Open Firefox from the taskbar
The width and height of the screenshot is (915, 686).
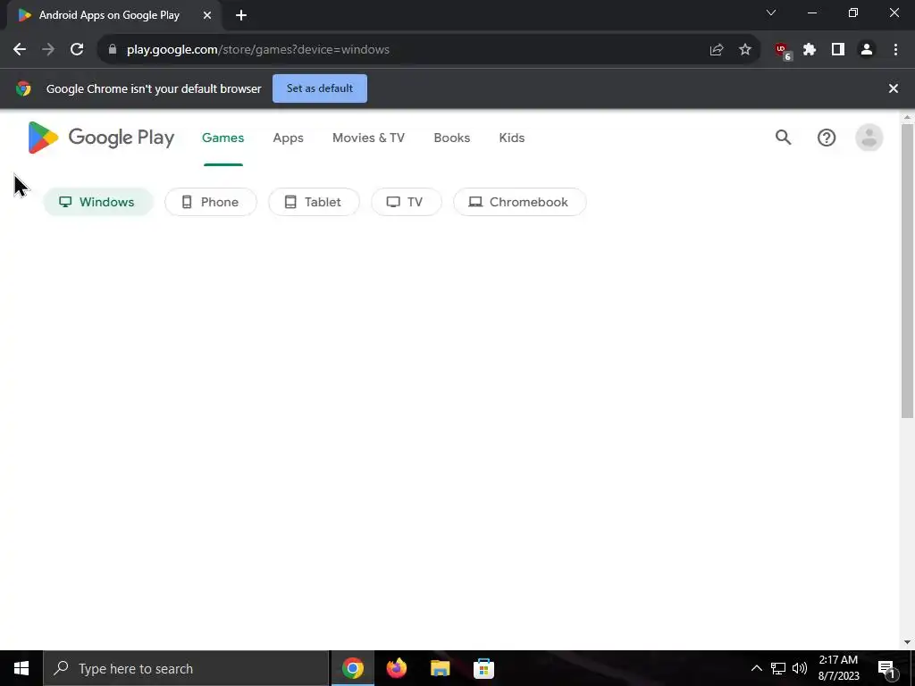396,668
